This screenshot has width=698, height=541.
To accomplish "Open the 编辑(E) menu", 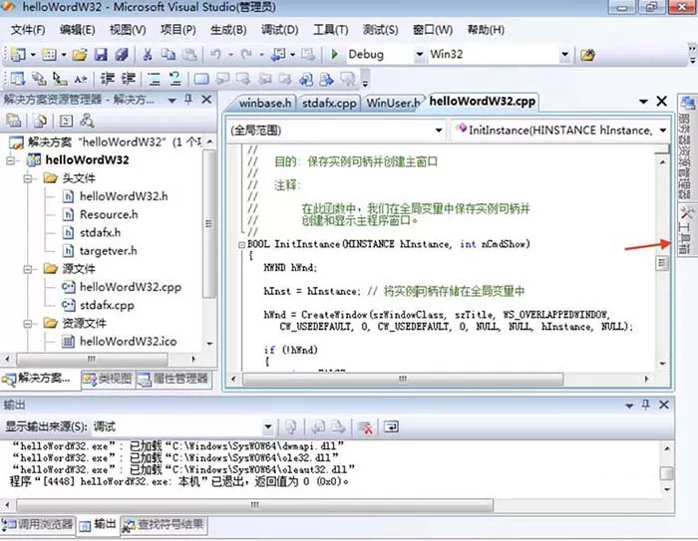I will pyautogui.click(x=78, y=30).
